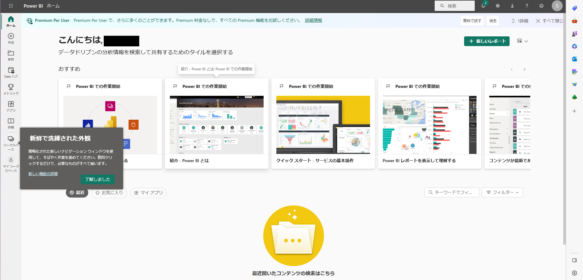Open the 新しい機能の詳細 link
The image size is (583, 280).
[43, 173]
